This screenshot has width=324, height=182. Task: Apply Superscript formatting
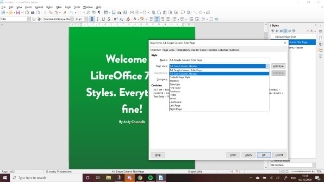click(x=116, y=19)
